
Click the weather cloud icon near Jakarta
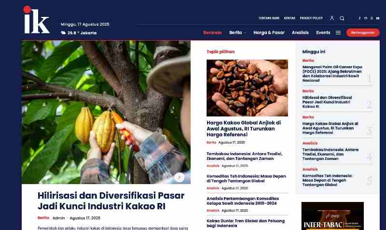point(63,33)
